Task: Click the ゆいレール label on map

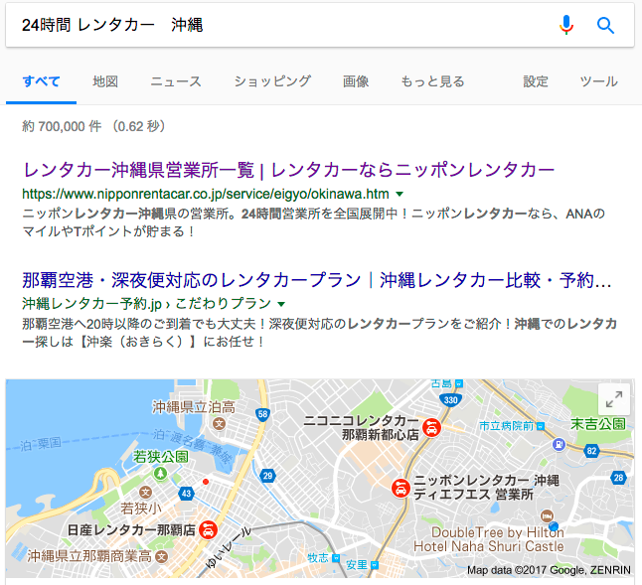Action: click(229, 548)
